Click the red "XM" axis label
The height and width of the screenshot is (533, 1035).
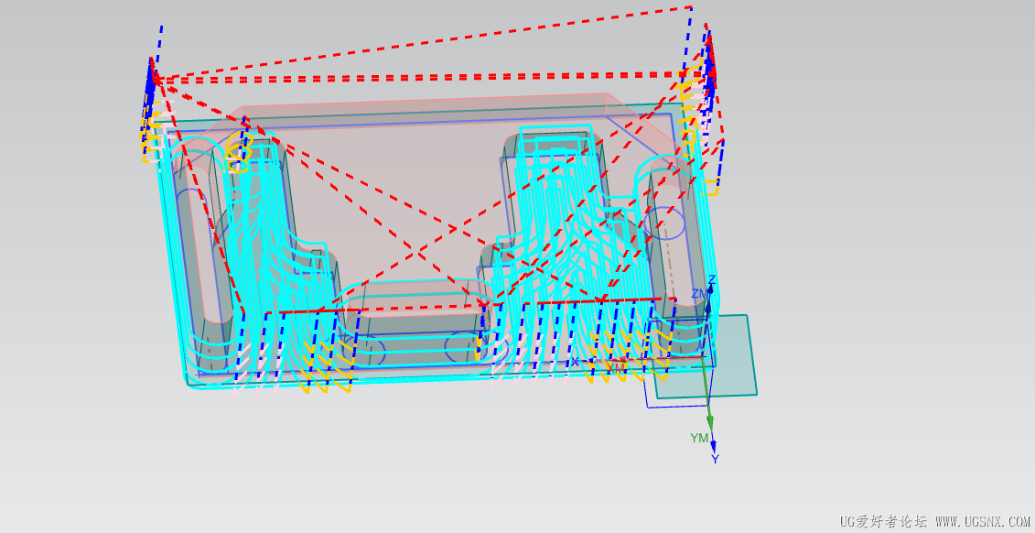pyautogui.click(x=616, y=368)
